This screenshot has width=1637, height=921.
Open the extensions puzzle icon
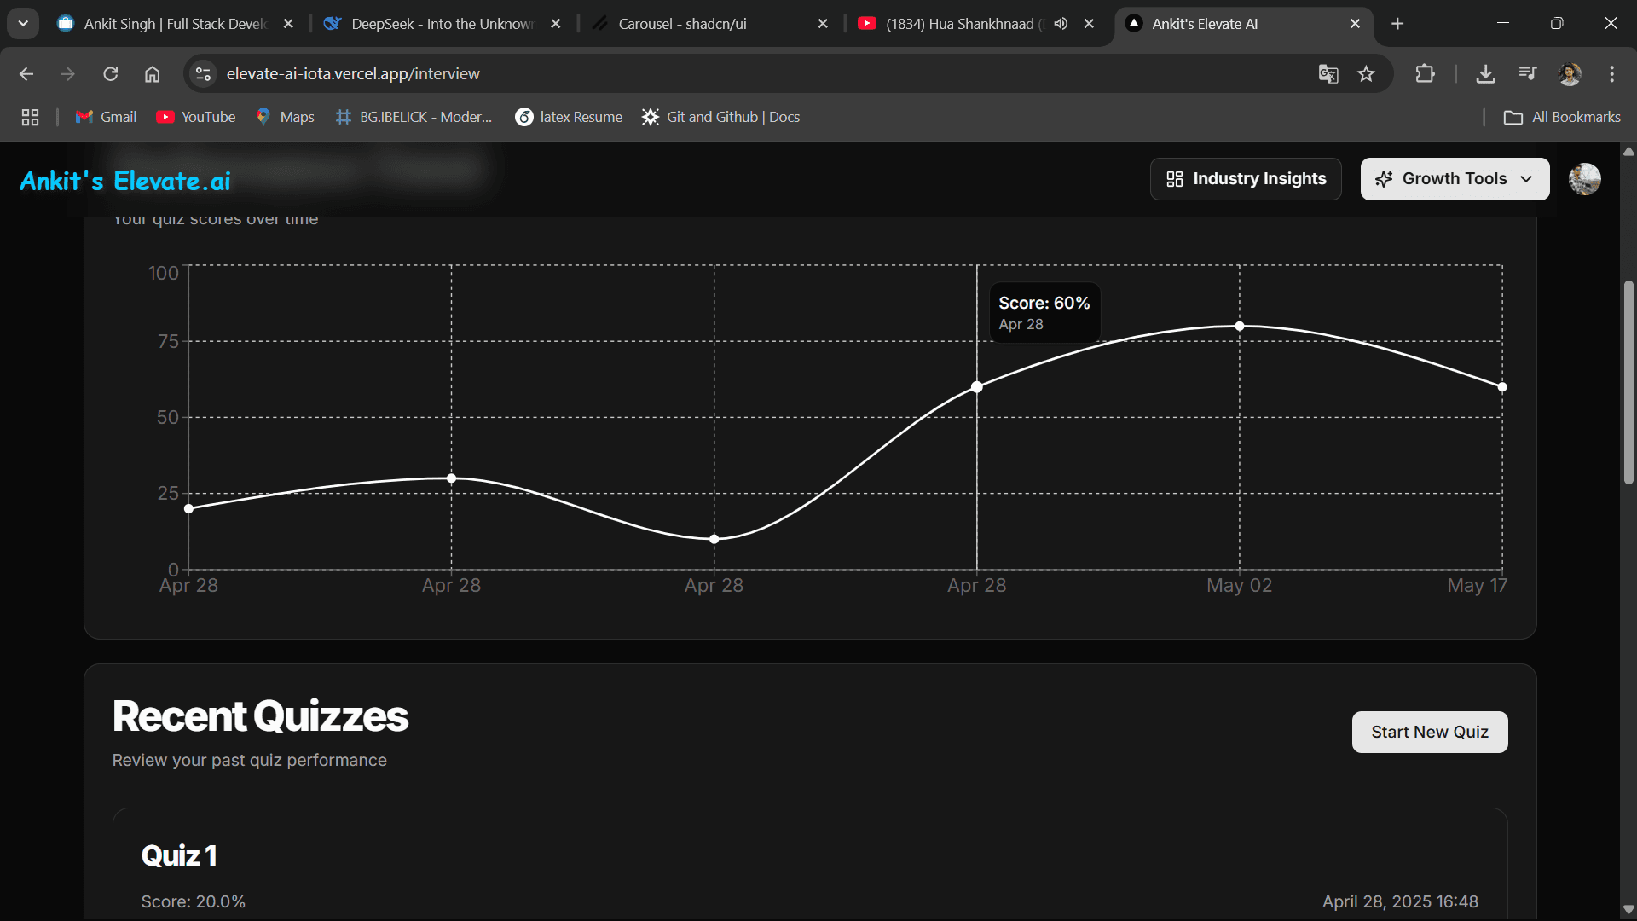[1425, 74]
